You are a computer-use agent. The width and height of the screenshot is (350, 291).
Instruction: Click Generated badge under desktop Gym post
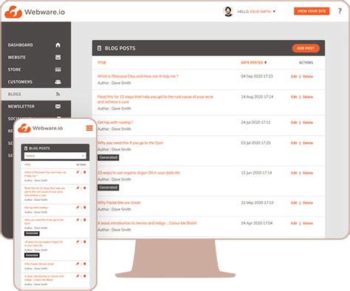pyautogui.click(x=108, y=157)
